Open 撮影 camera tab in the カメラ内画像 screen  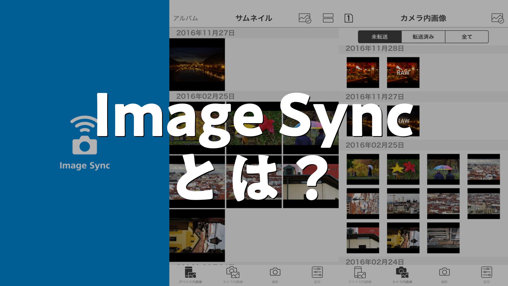click(x=444, y=275)
